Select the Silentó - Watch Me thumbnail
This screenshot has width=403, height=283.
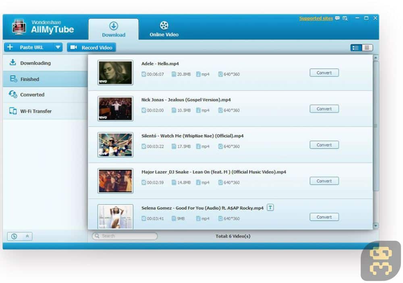115,145
